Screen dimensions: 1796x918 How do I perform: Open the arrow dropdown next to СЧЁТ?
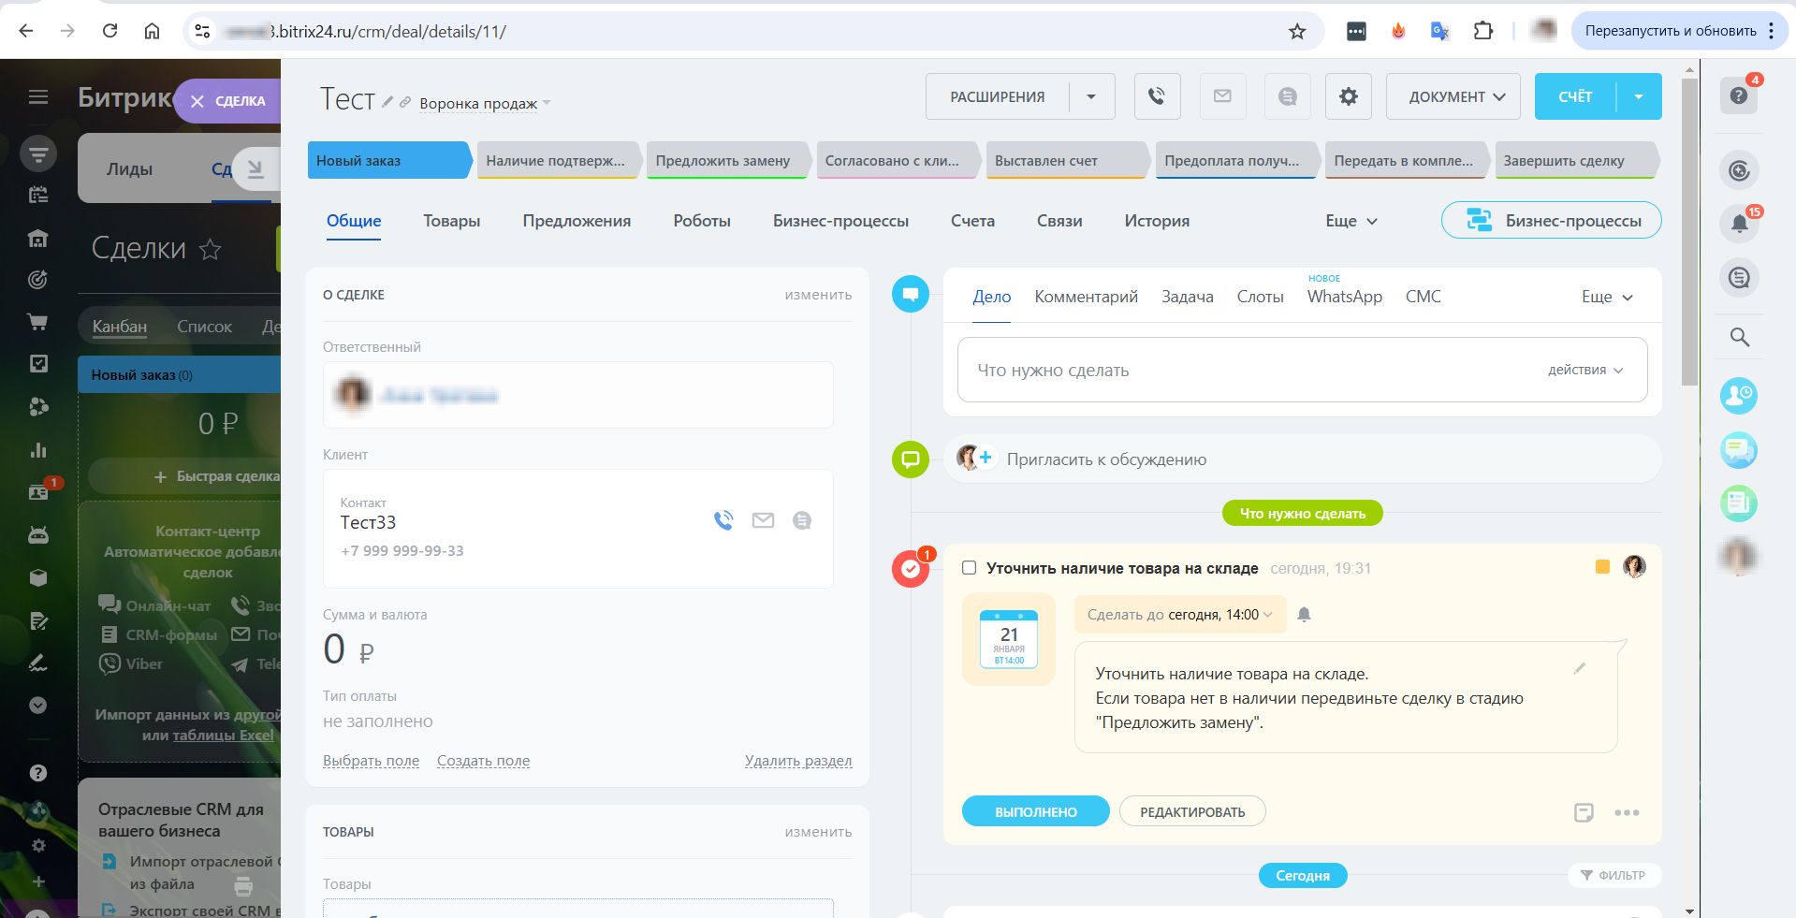tap(1638, 96)
